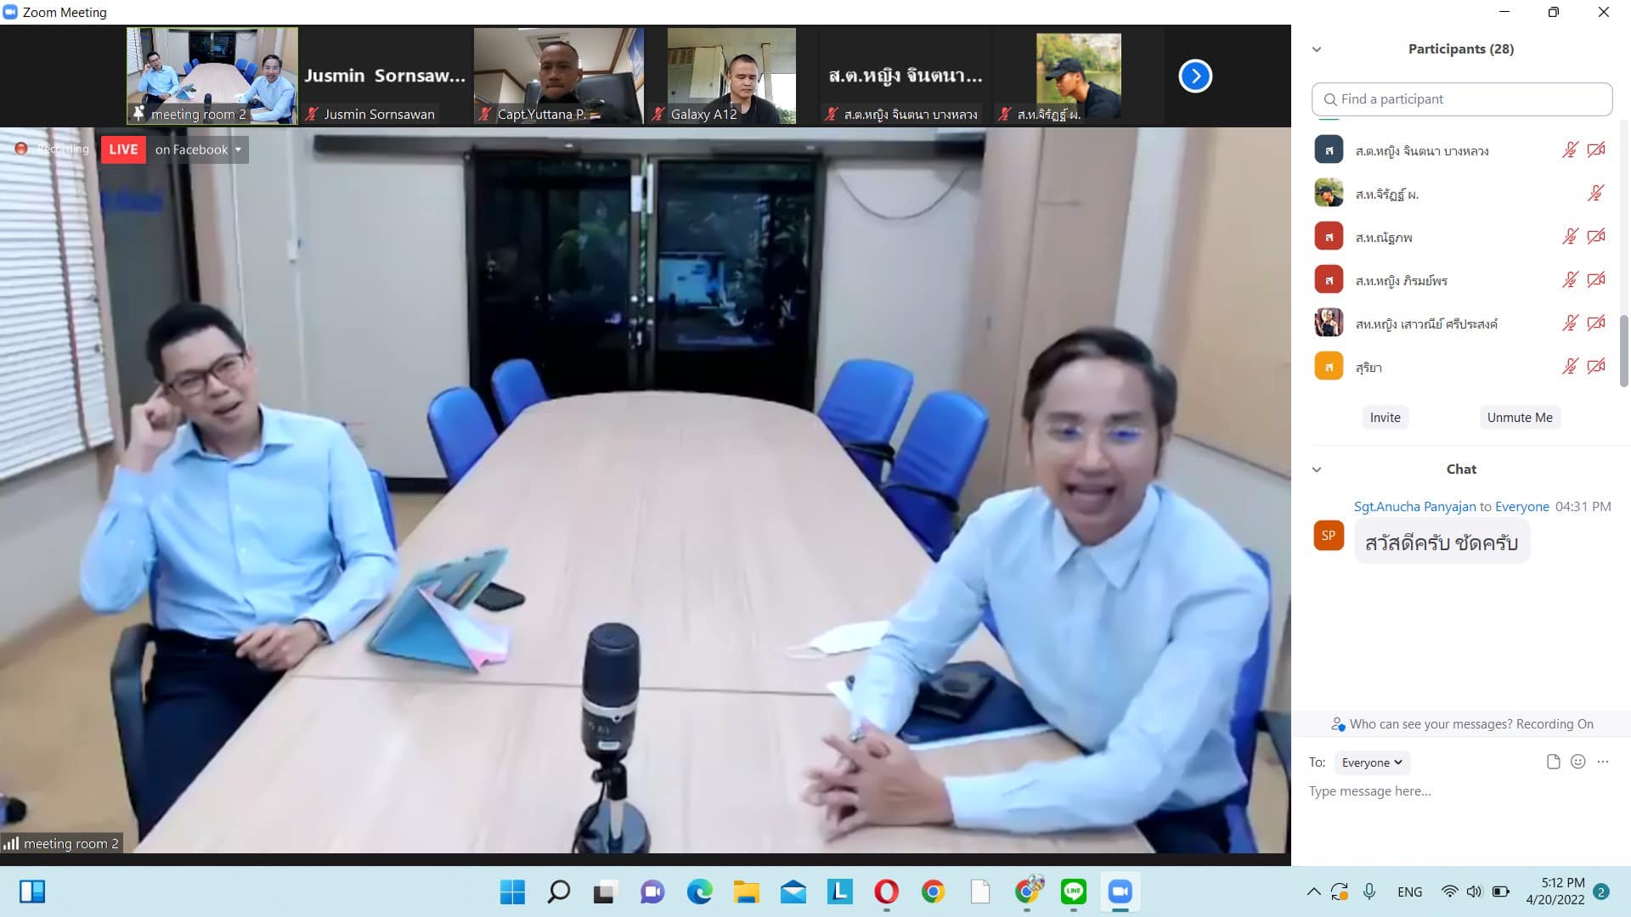
Task: Collapse the Chat panel chevron
Action: (x=1317, y=470)
